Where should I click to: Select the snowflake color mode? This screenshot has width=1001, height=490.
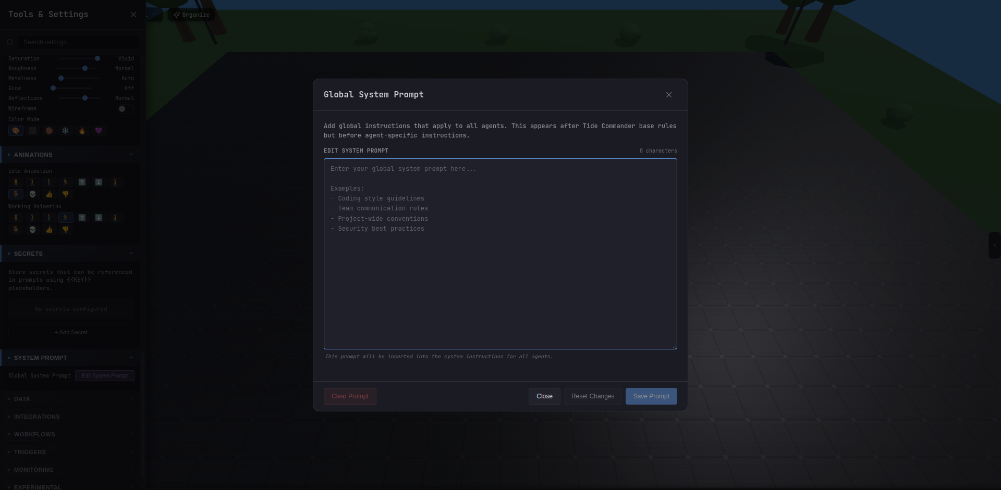click(x=66, y=131)
